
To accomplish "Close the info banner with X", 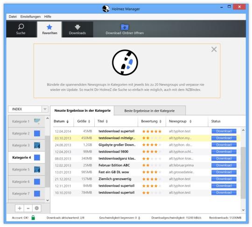I will (214, 50).
